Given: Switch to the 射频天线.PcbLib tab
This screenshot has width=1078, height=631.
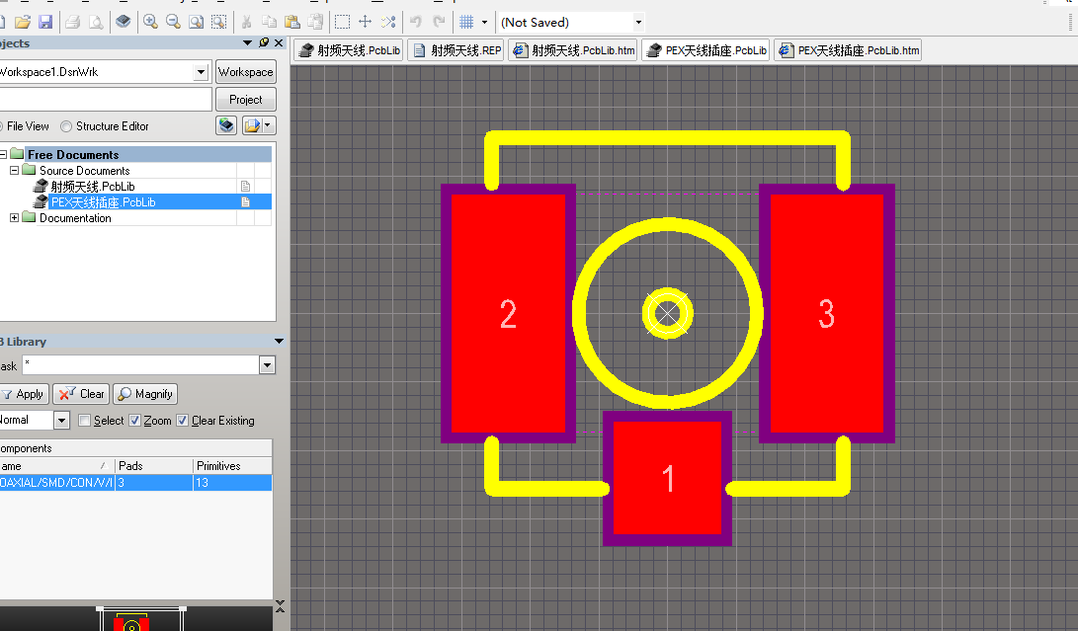Looking at the screenshot, I should (349, 50).
